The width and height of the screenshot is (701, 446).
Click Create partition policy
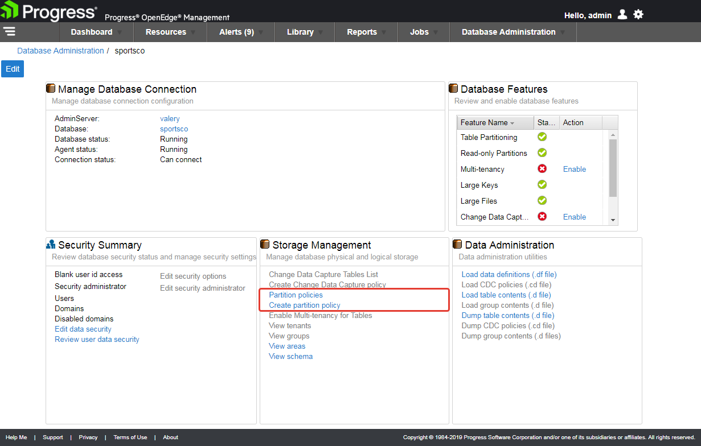click(x=305, y=305)
